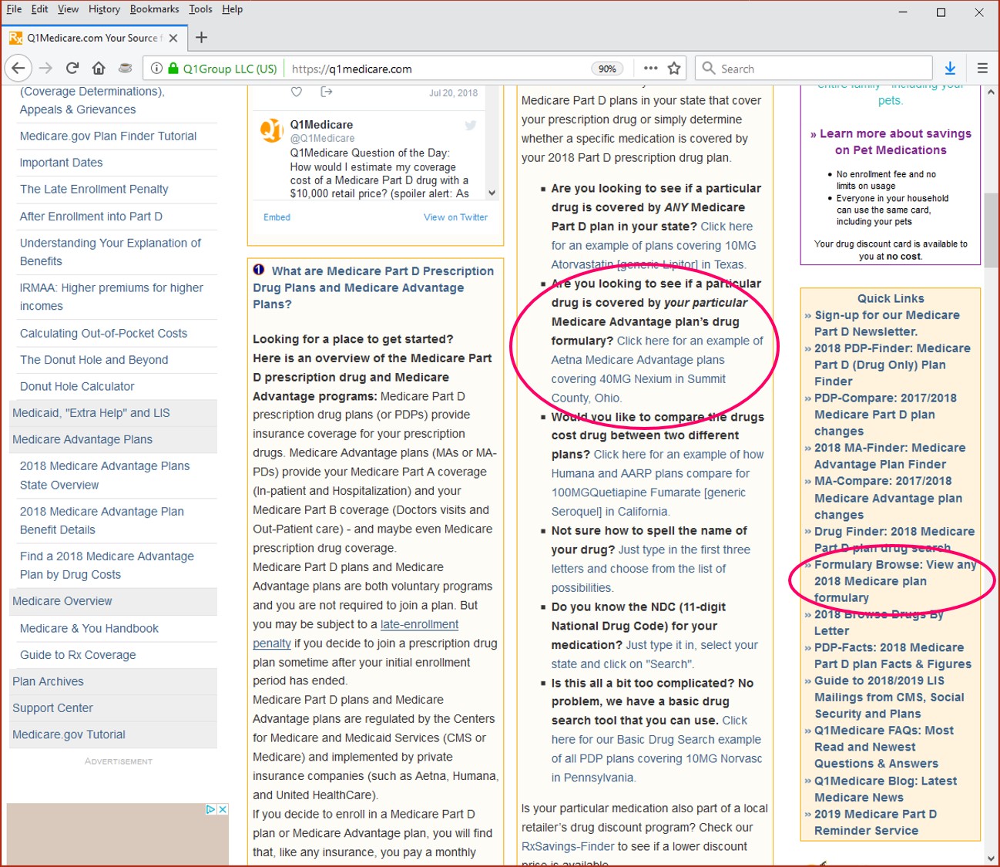Open Calculating Out-of-Pocket Costs link
1000x867 pixels.
[103, 333]
